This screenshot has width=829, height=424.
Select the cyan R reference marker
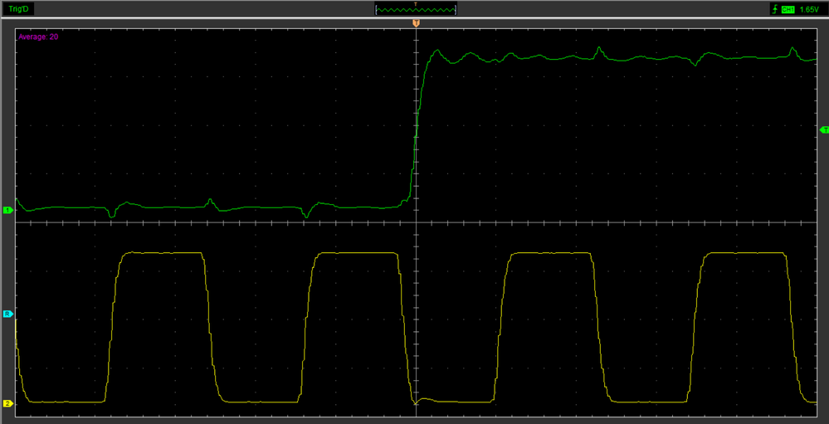tap(7, 314)
